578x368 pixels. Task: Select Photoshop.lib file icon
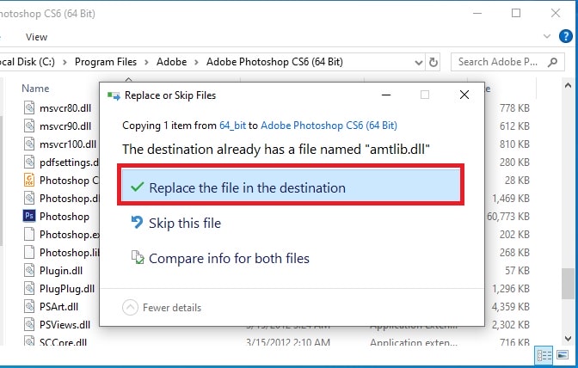29,252
